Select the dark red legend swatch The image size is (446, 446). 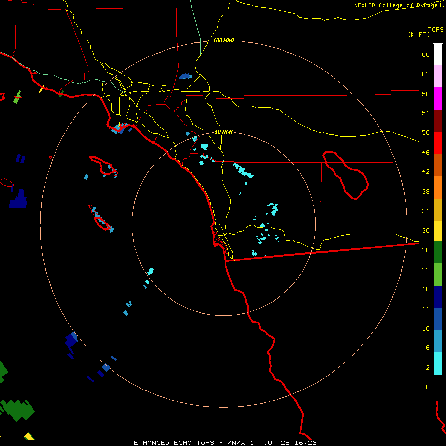pos(438,121)
